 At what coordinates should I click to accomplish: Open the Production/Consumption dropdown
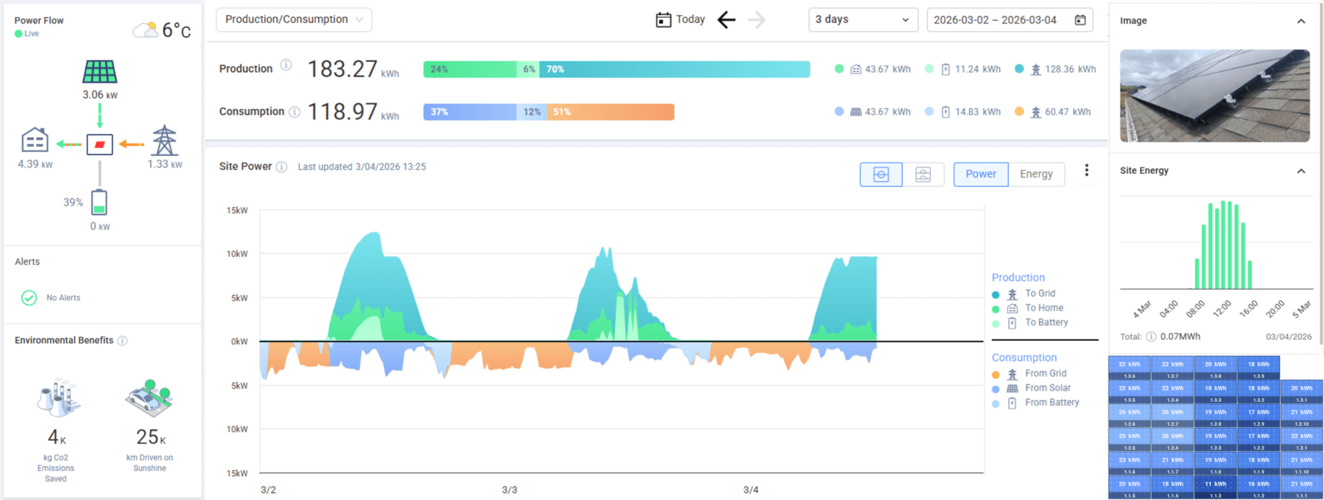294,19
